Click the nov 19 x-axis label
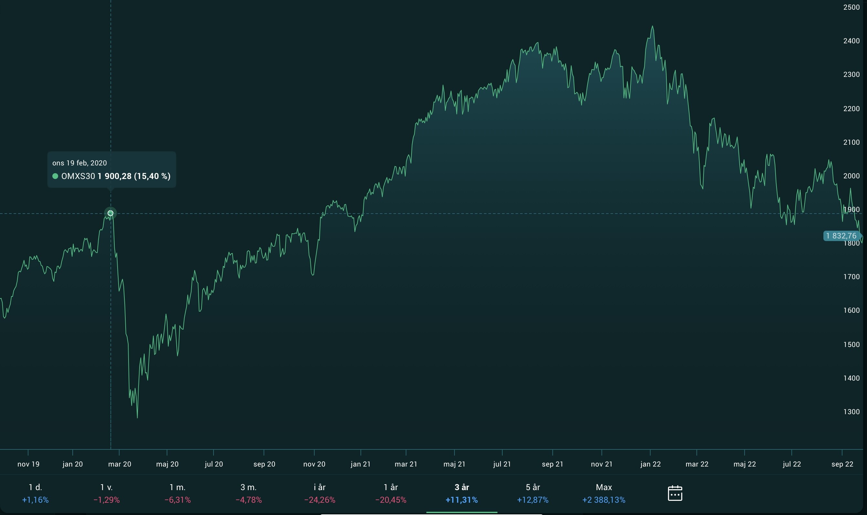This screenshot has height=515, width=867. [28, 464]
